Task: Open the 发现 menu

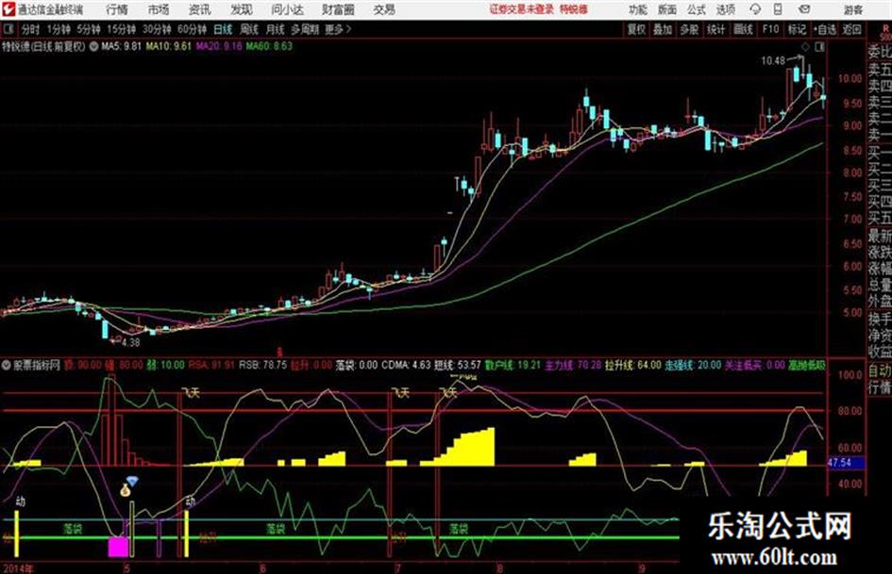Action: click(x=242, y=9)
